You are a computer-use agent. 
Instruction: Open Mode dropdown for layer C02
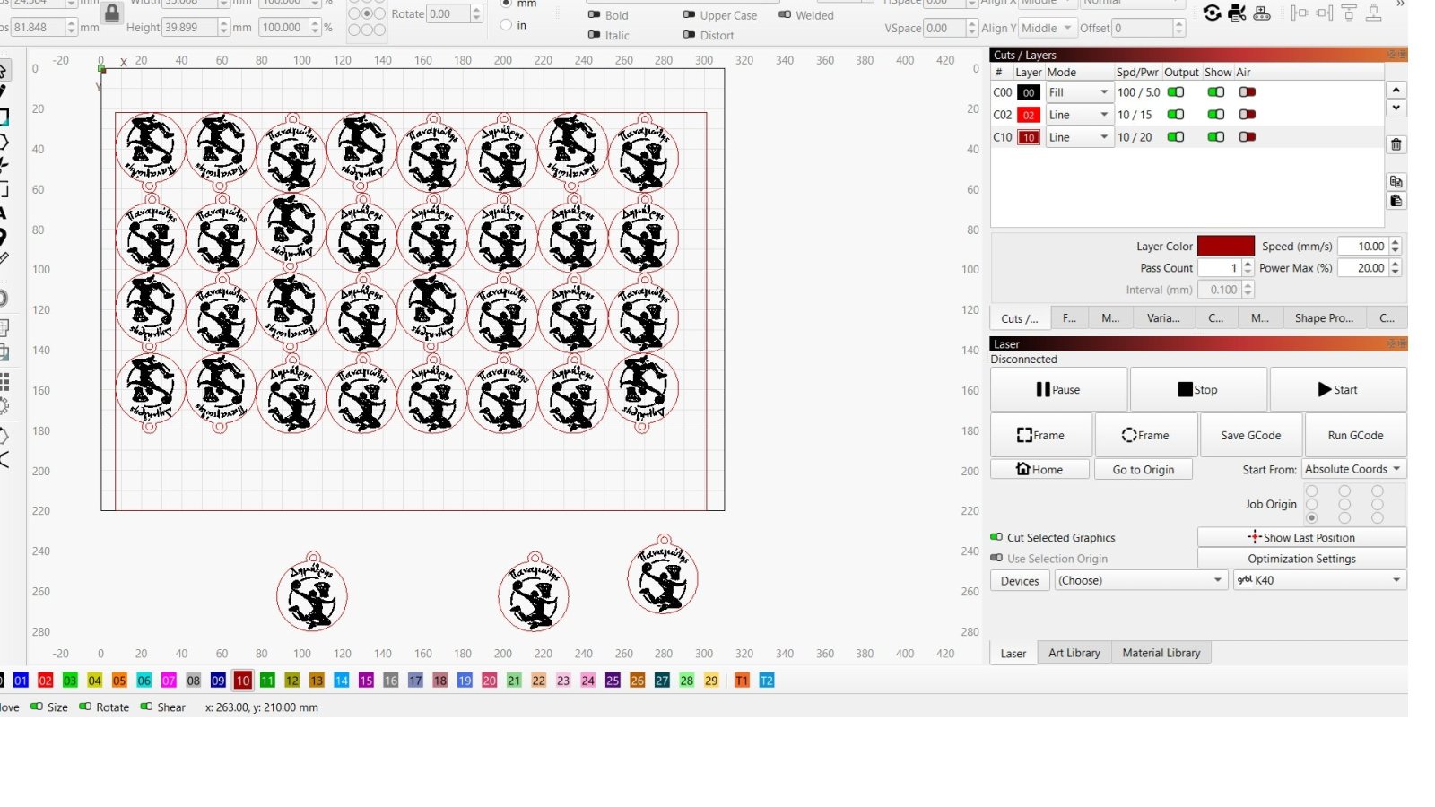pyautogui.click(x=1080, y=115)
